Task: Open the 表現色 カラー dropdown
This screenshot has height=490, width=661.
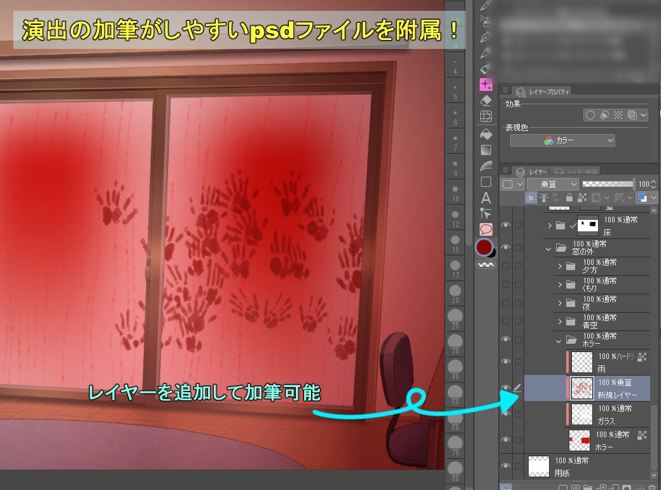Action: 562,140
